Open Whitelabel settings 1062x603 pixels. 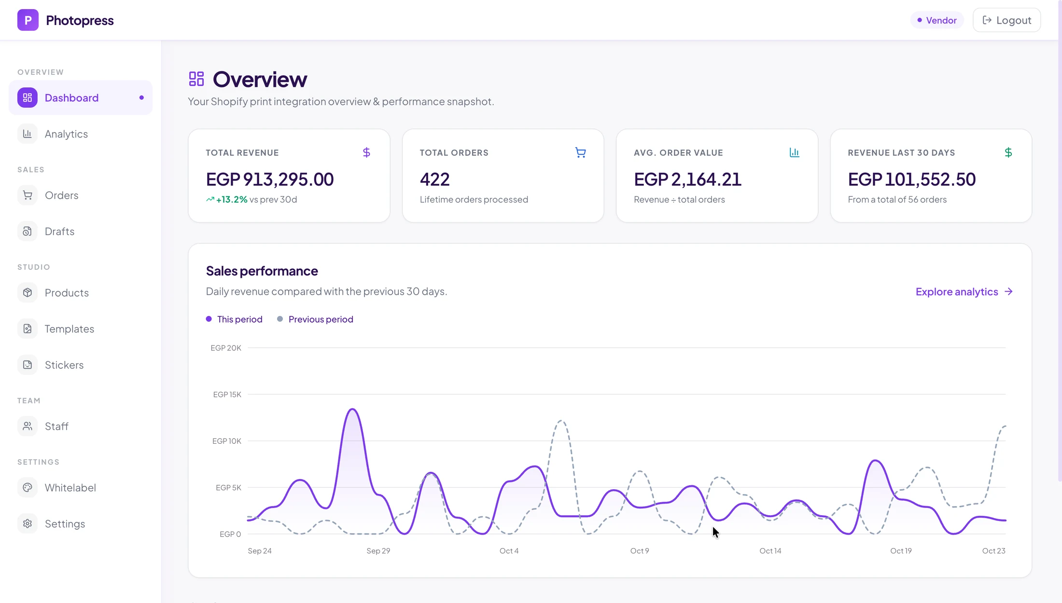(81, 487)
